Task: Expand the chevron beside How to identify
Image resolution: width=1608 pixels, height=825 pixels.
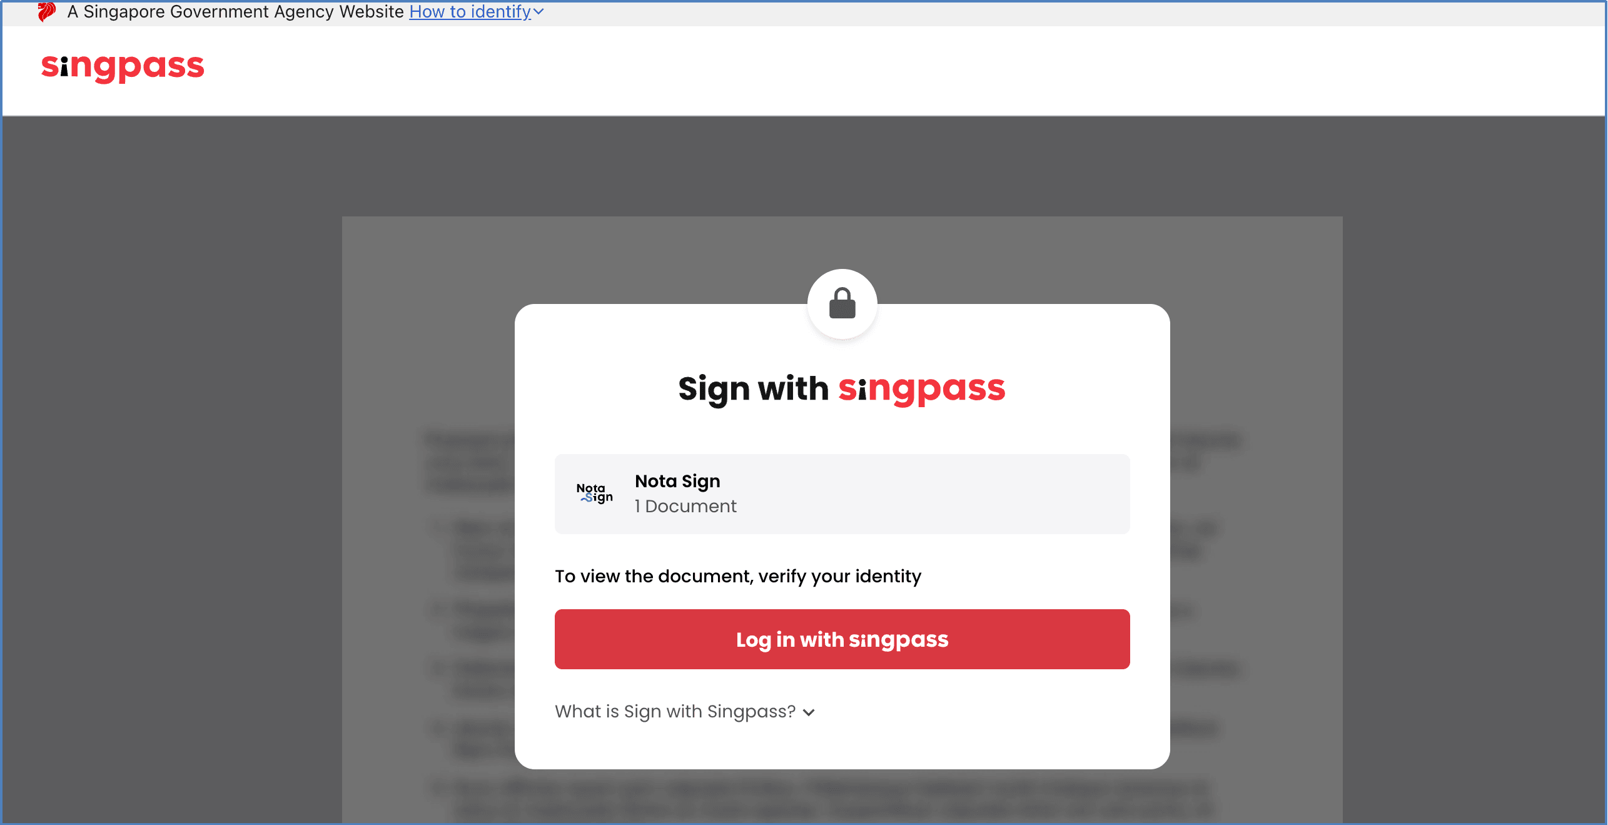Action: tap(539, 12)
